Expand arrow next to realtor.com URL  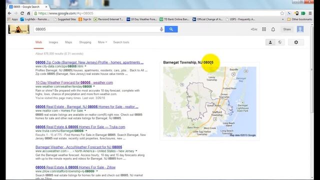[x=85, y=110]
